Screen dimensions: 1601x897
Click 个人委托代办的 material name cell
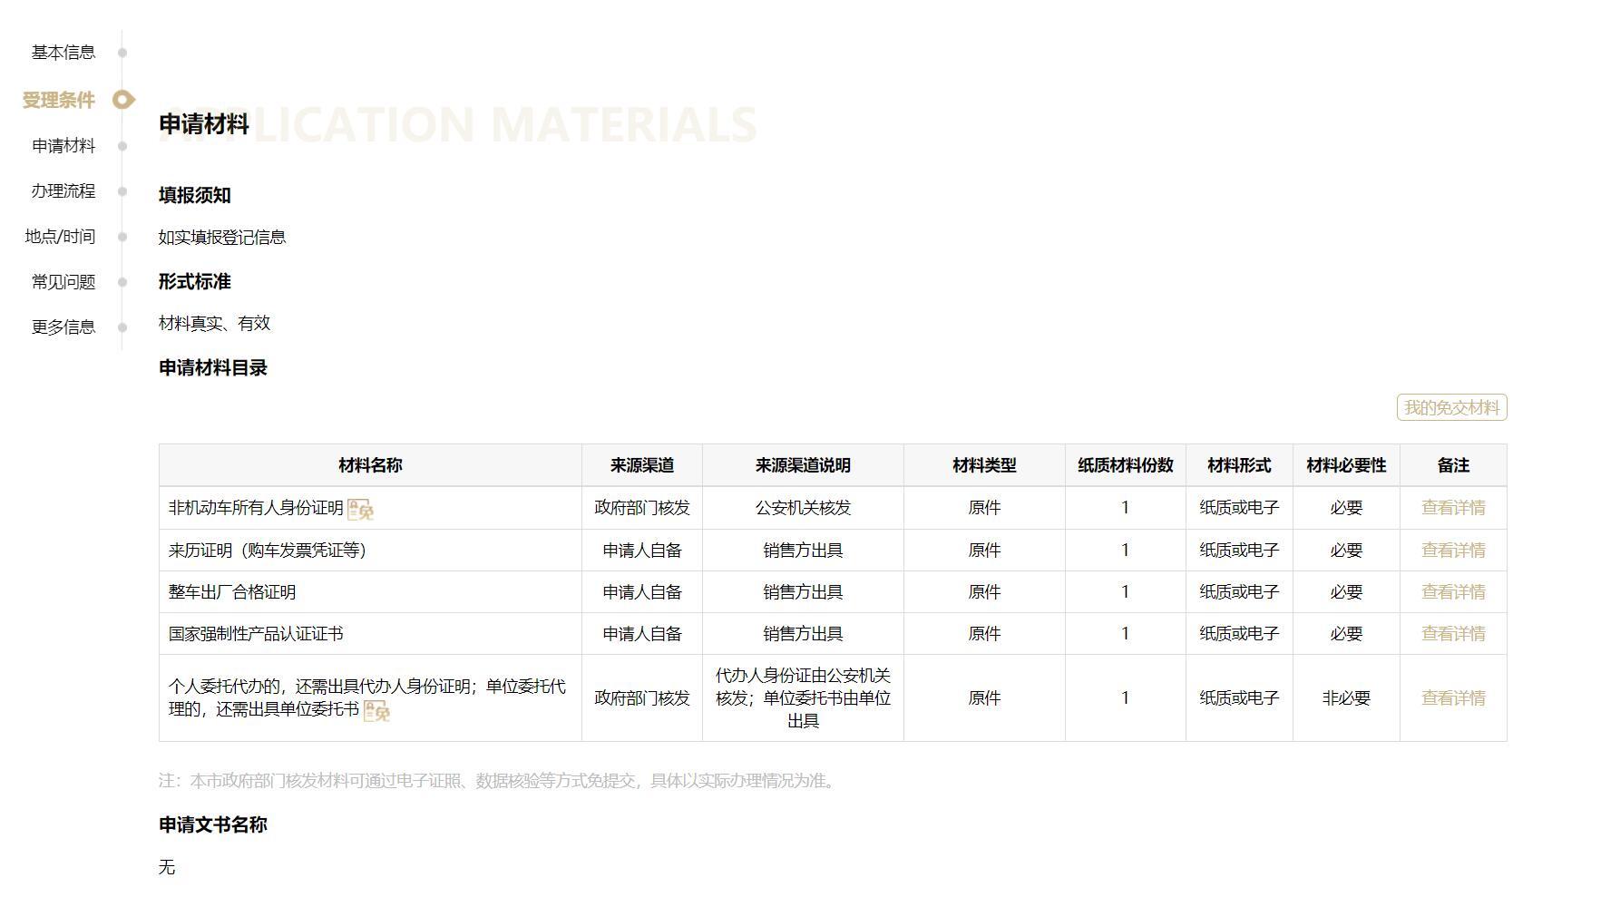[370, 698]
